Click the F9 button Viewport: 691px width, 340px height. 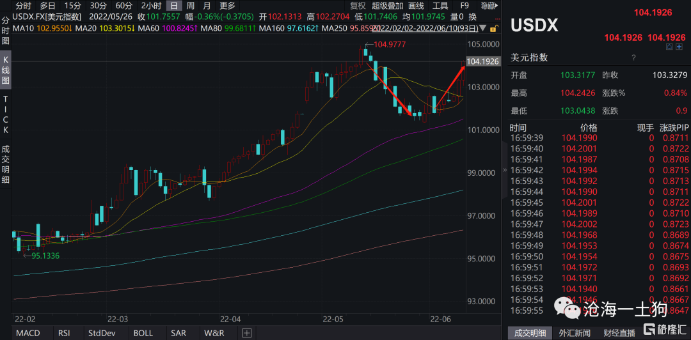(x=465, y=6)
